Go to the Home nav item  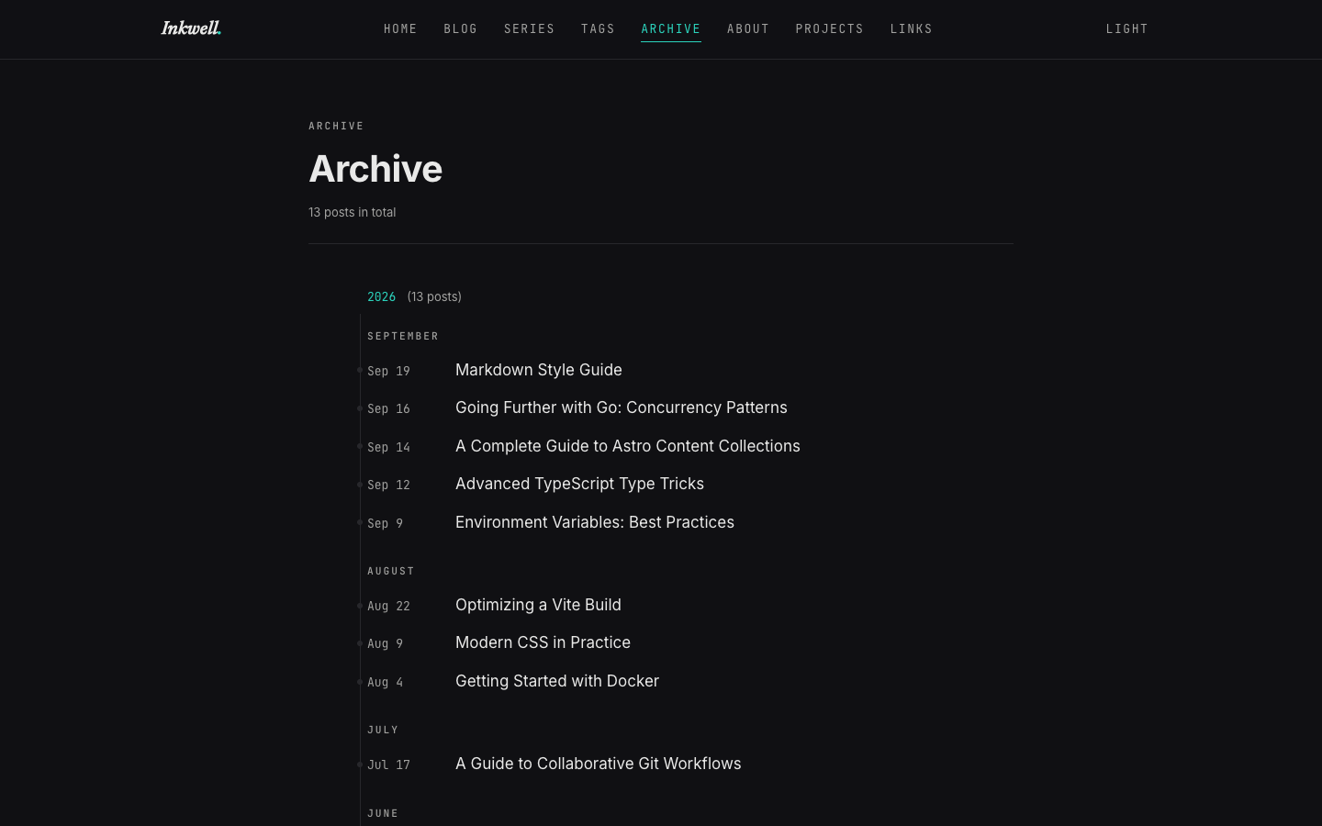point(400,29)
